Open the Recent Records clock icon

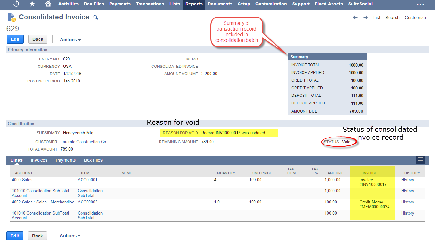pyautogui.click(x=16, y=4)
